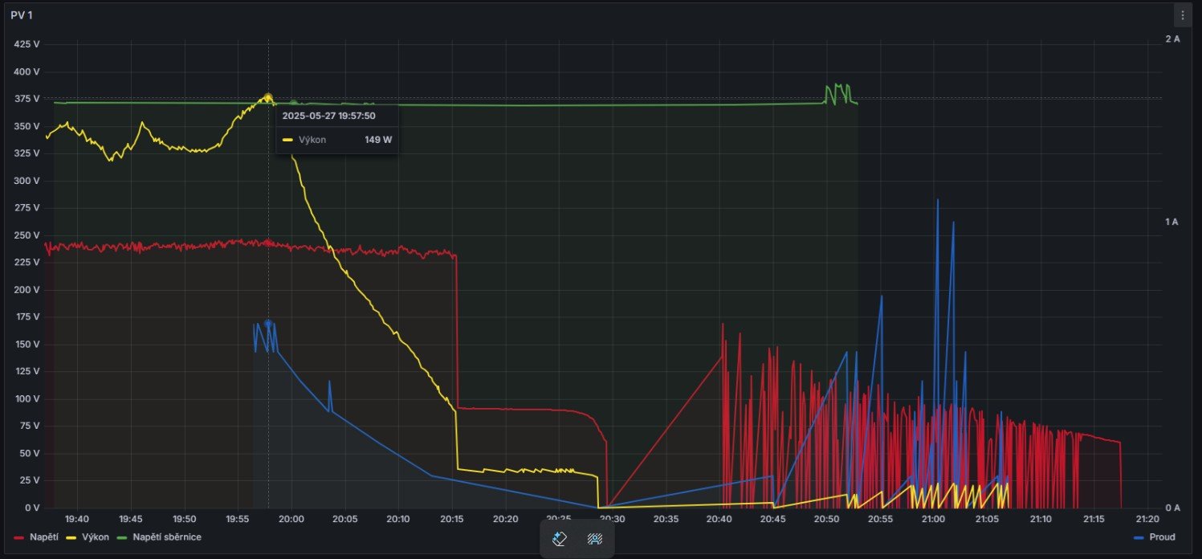Click the 149 W value in tooltip
Viewport: 1202px width, 559px height.
[378, 140]
